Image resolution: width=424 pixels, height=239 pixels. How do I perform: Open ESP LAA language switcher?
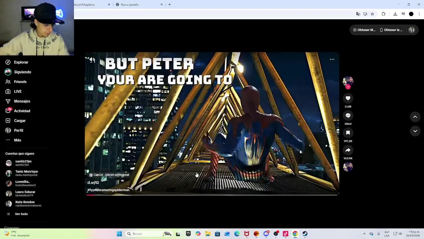pos(387,234)
